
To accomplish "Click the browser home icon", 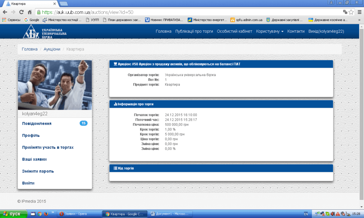I will [x=30, y=12].
